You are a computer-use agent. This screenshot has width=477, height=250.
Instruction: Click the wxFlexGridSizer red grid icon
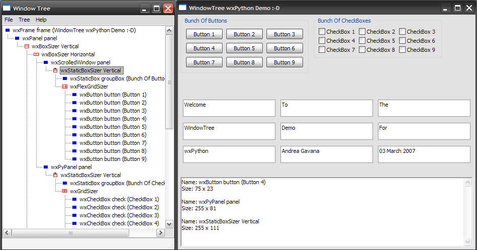pyautogui.click(x=65, y=87)
